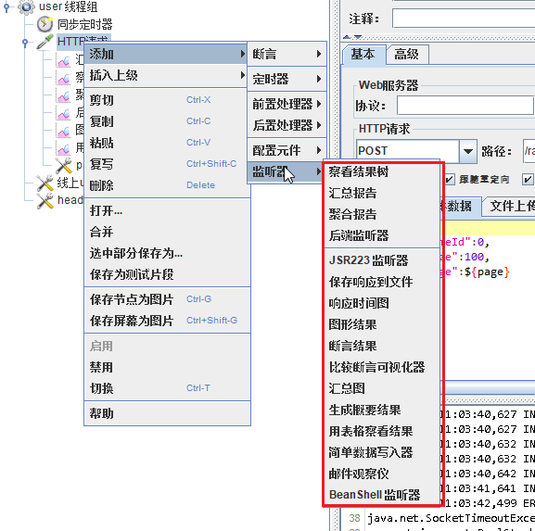Image resolution: width=535 pixels, height=531 pixels.
Task: Add 汇总图 listener
Action: pos(382,388)
